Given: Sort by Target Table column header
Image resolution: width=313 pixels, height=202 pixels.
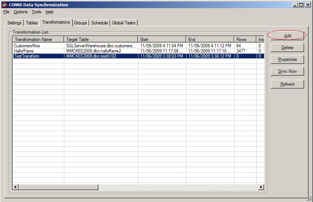Looking at the screenshot, I should [101, 40].
